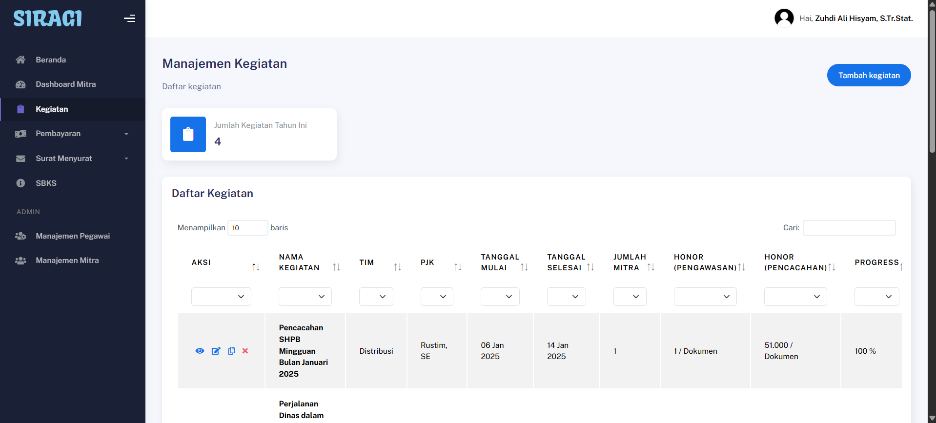Click the eye view icon for Pencacahan SHPB
Screen dimensions: 936x423
coord(200,351)
